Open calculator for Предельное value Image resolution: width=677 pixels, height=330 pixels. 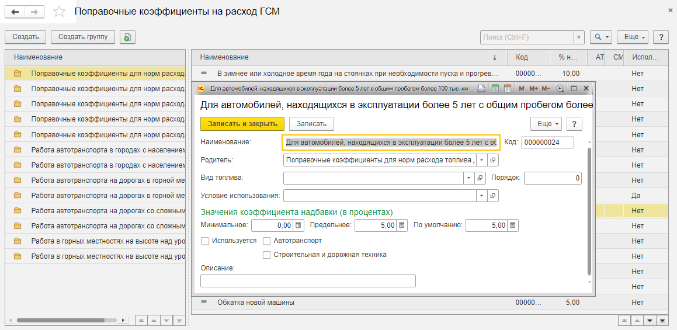point(401,225)
